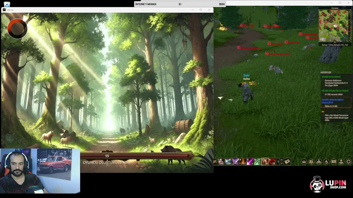The width and height of the screenshot is (353, 198).
Task: Use the red potion in hotbar slot 1
Action: [221, 162]
